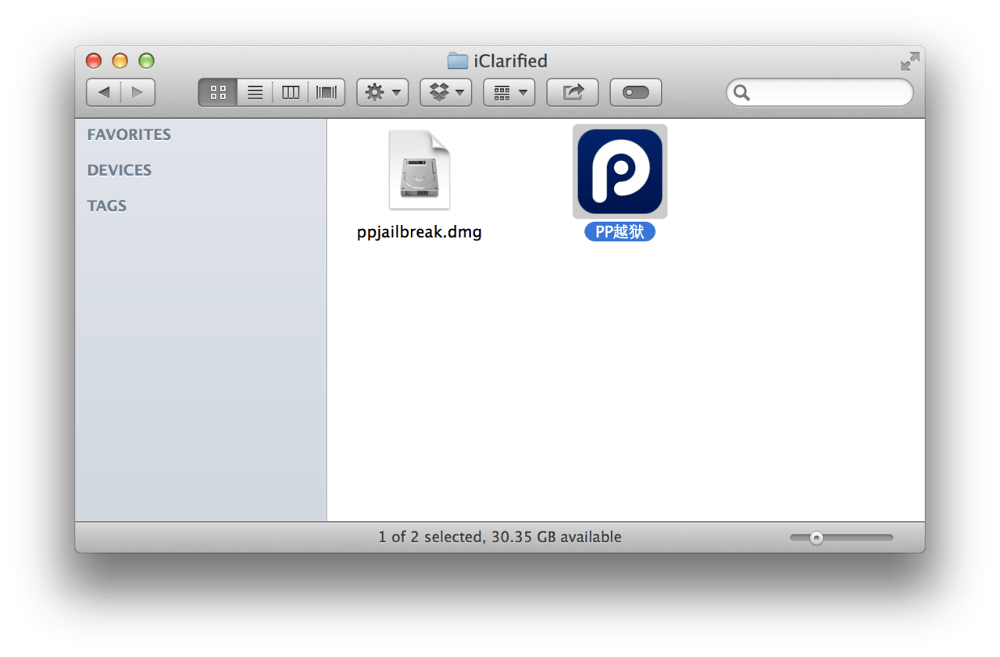This screenshot has width=1000, height=657.
Task: Switch to list view mode
Action: (x=255, y=92)
